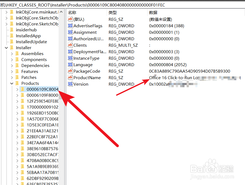Image resolution: width=245 pixels, height=185 pixels.
Task: Select the InstanceType value name
Action: (x=86, y=58)
